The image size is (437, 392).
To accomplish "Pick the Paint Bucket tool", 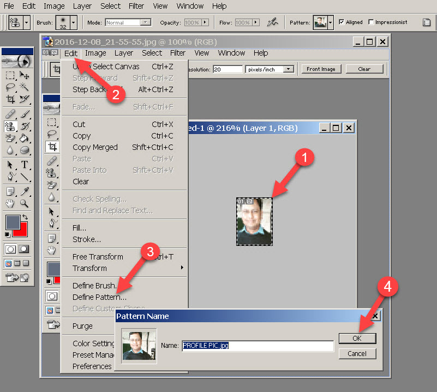I will 25,138.
